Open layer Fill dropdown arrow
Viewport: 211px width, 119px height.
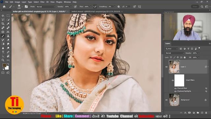tap(198, 57)
